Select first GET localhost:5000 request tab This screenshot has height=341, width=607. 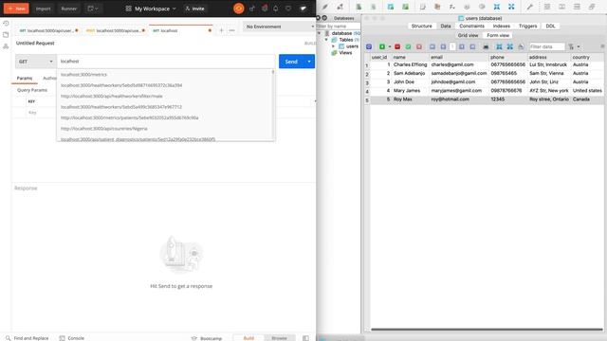click(x=48, y=30)
